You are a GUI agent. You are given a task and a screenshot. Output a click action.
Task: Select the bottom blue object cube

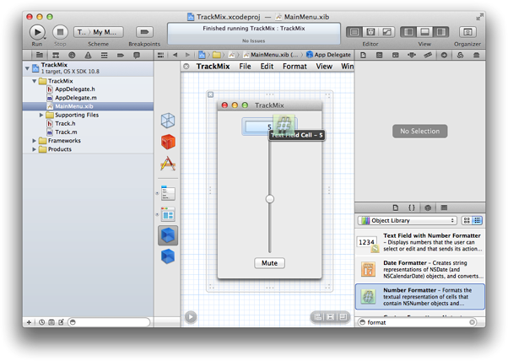point(168,256)
